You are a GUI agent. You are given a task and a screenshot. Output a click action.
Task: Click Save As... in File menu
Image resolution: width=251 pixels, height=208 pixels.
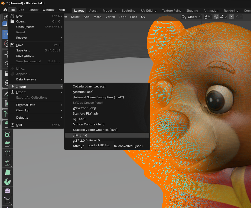(x=36, y=50)
